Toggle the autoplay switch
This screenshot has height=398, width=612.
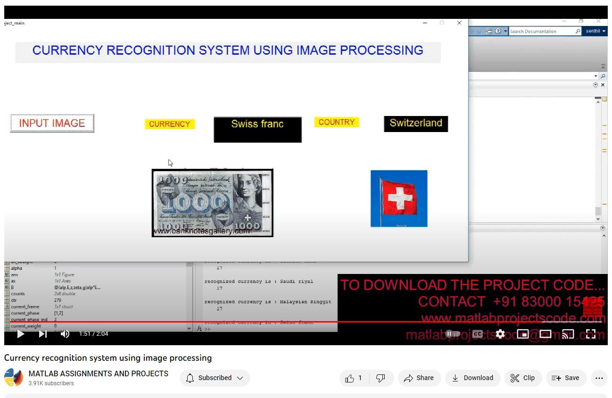(x=453, y=334)
